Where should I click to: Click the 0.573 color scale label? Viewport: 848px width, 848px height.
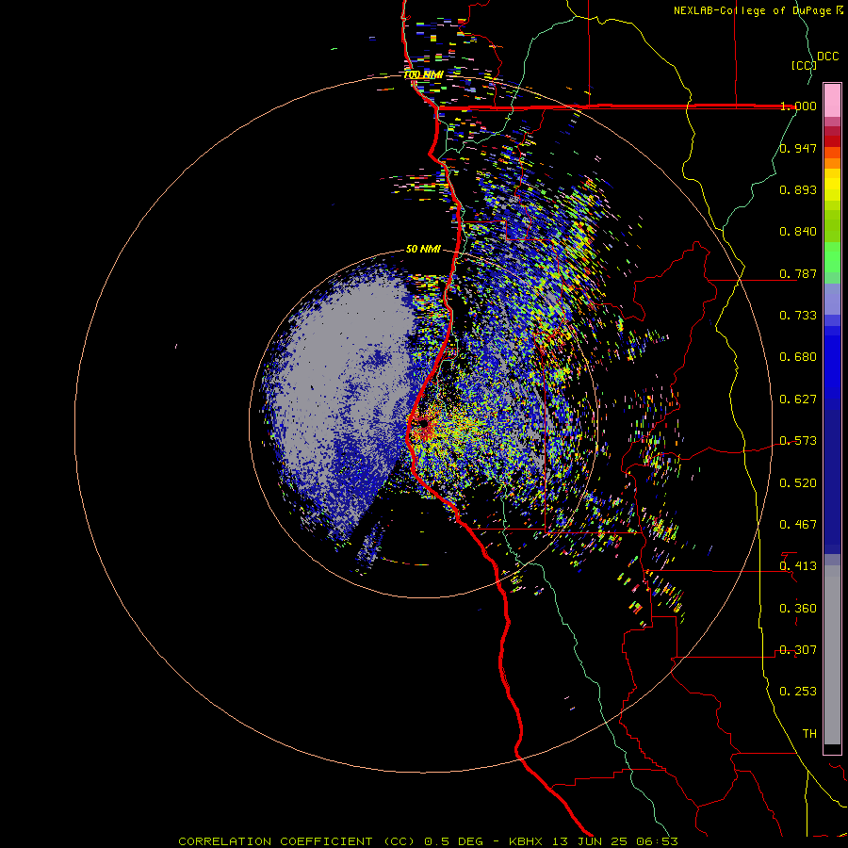pyautogui.click(x=798, y=441)
